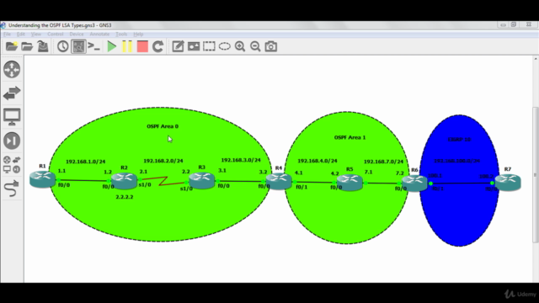The image size is (539, 303).
Task: Stop all devices with red square
Action: (x=142, y=46)
